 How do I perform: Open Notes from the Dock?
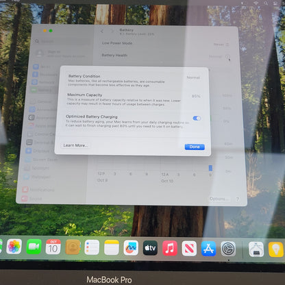pyautogui.click(x=112, y=247)
